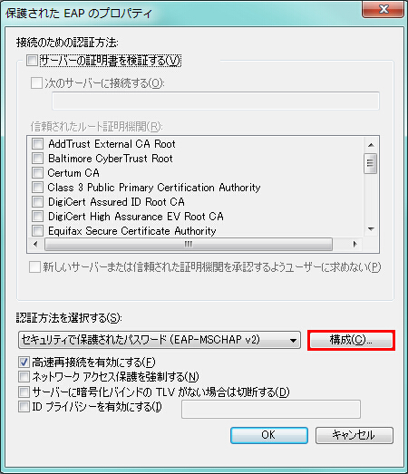Select Class 3 Public Primary Certification Authority
Viewport: 408px width, 474px height.
pyautogui.click(x=37, y=187)
